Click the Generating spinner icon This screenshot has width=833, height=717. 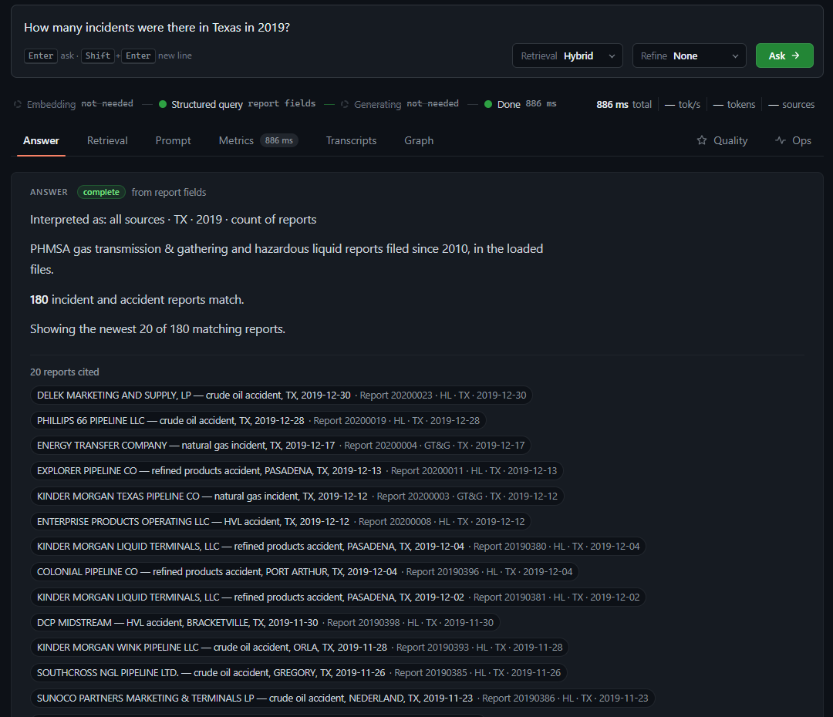point(345,104)
